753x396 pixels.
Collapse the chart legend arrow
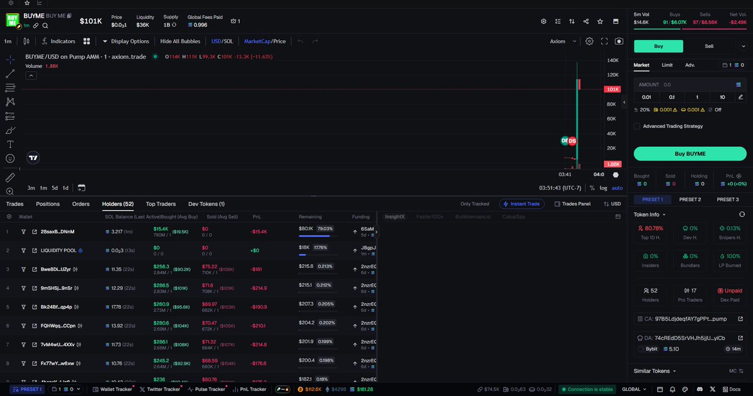point(31,75)
